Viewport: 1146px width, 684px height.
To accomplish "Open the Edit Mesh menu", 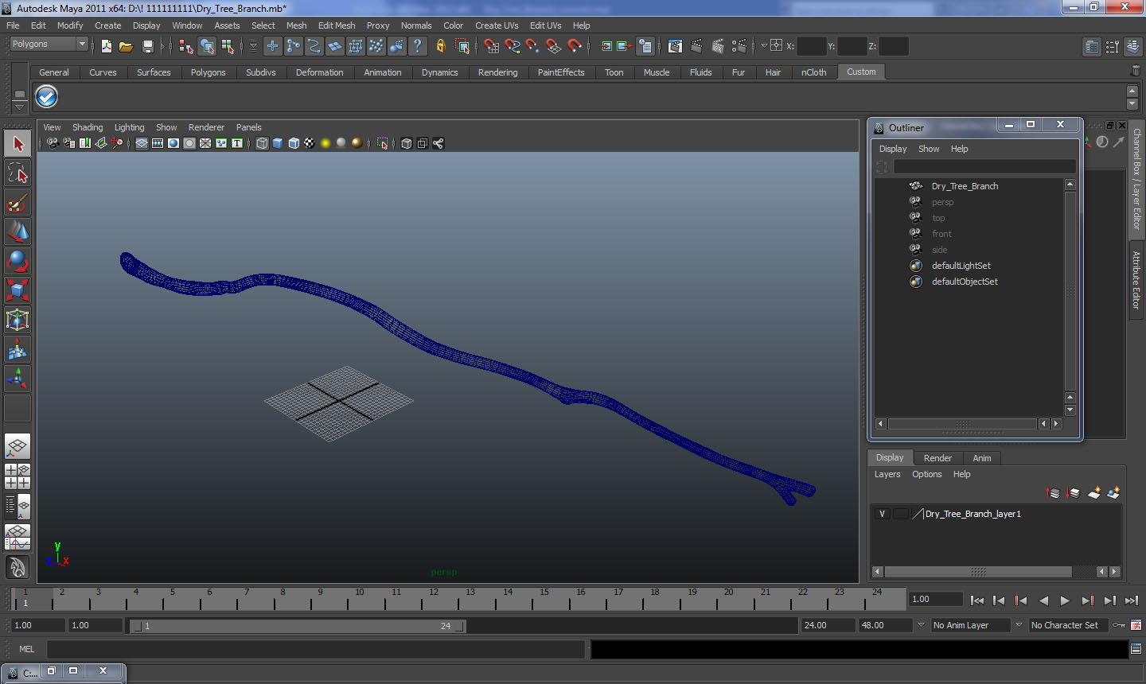I will pos(337,25).
